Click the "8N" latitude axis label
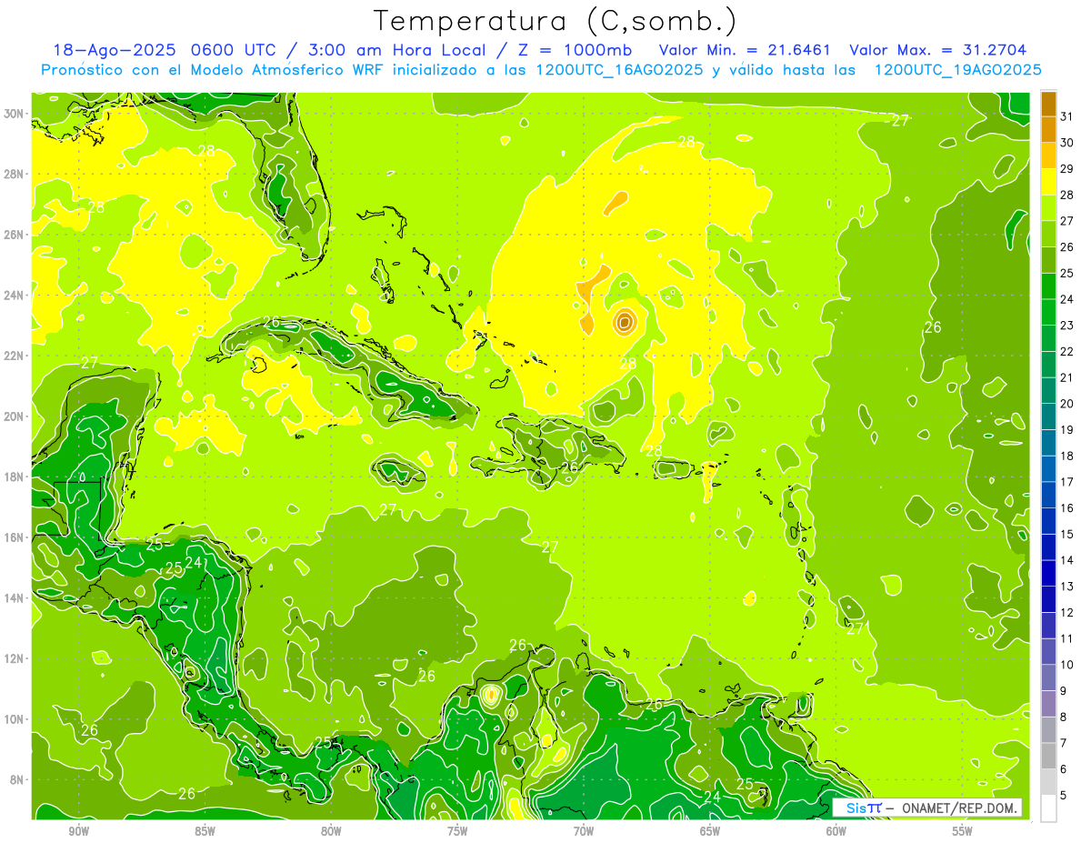 click(x=18, y=779)
